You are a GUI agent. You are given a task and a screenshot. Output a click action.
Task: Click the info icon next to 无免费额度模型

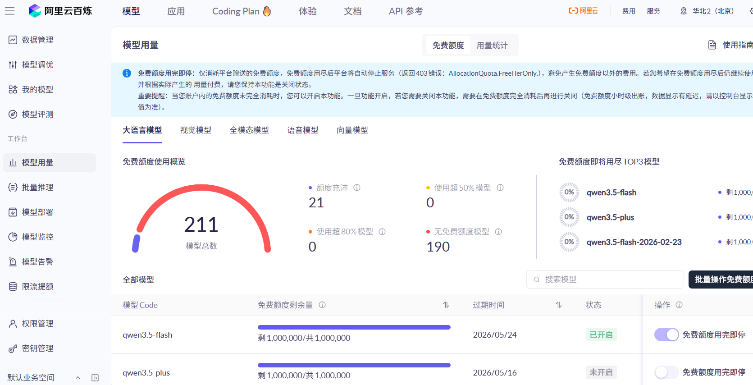pos(498,232)
